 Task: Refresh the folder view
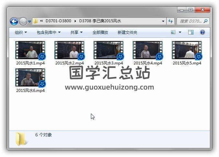[x=170, y=21]
